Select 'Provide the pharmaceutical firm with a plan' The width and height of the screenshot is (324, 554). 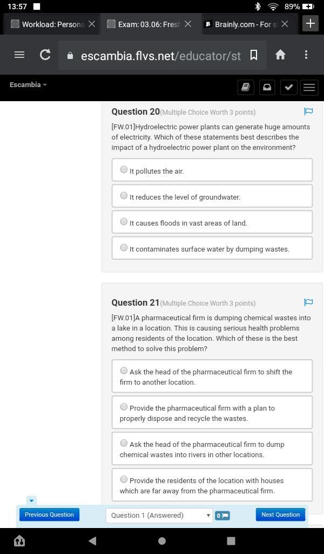(x=124, y=407)
